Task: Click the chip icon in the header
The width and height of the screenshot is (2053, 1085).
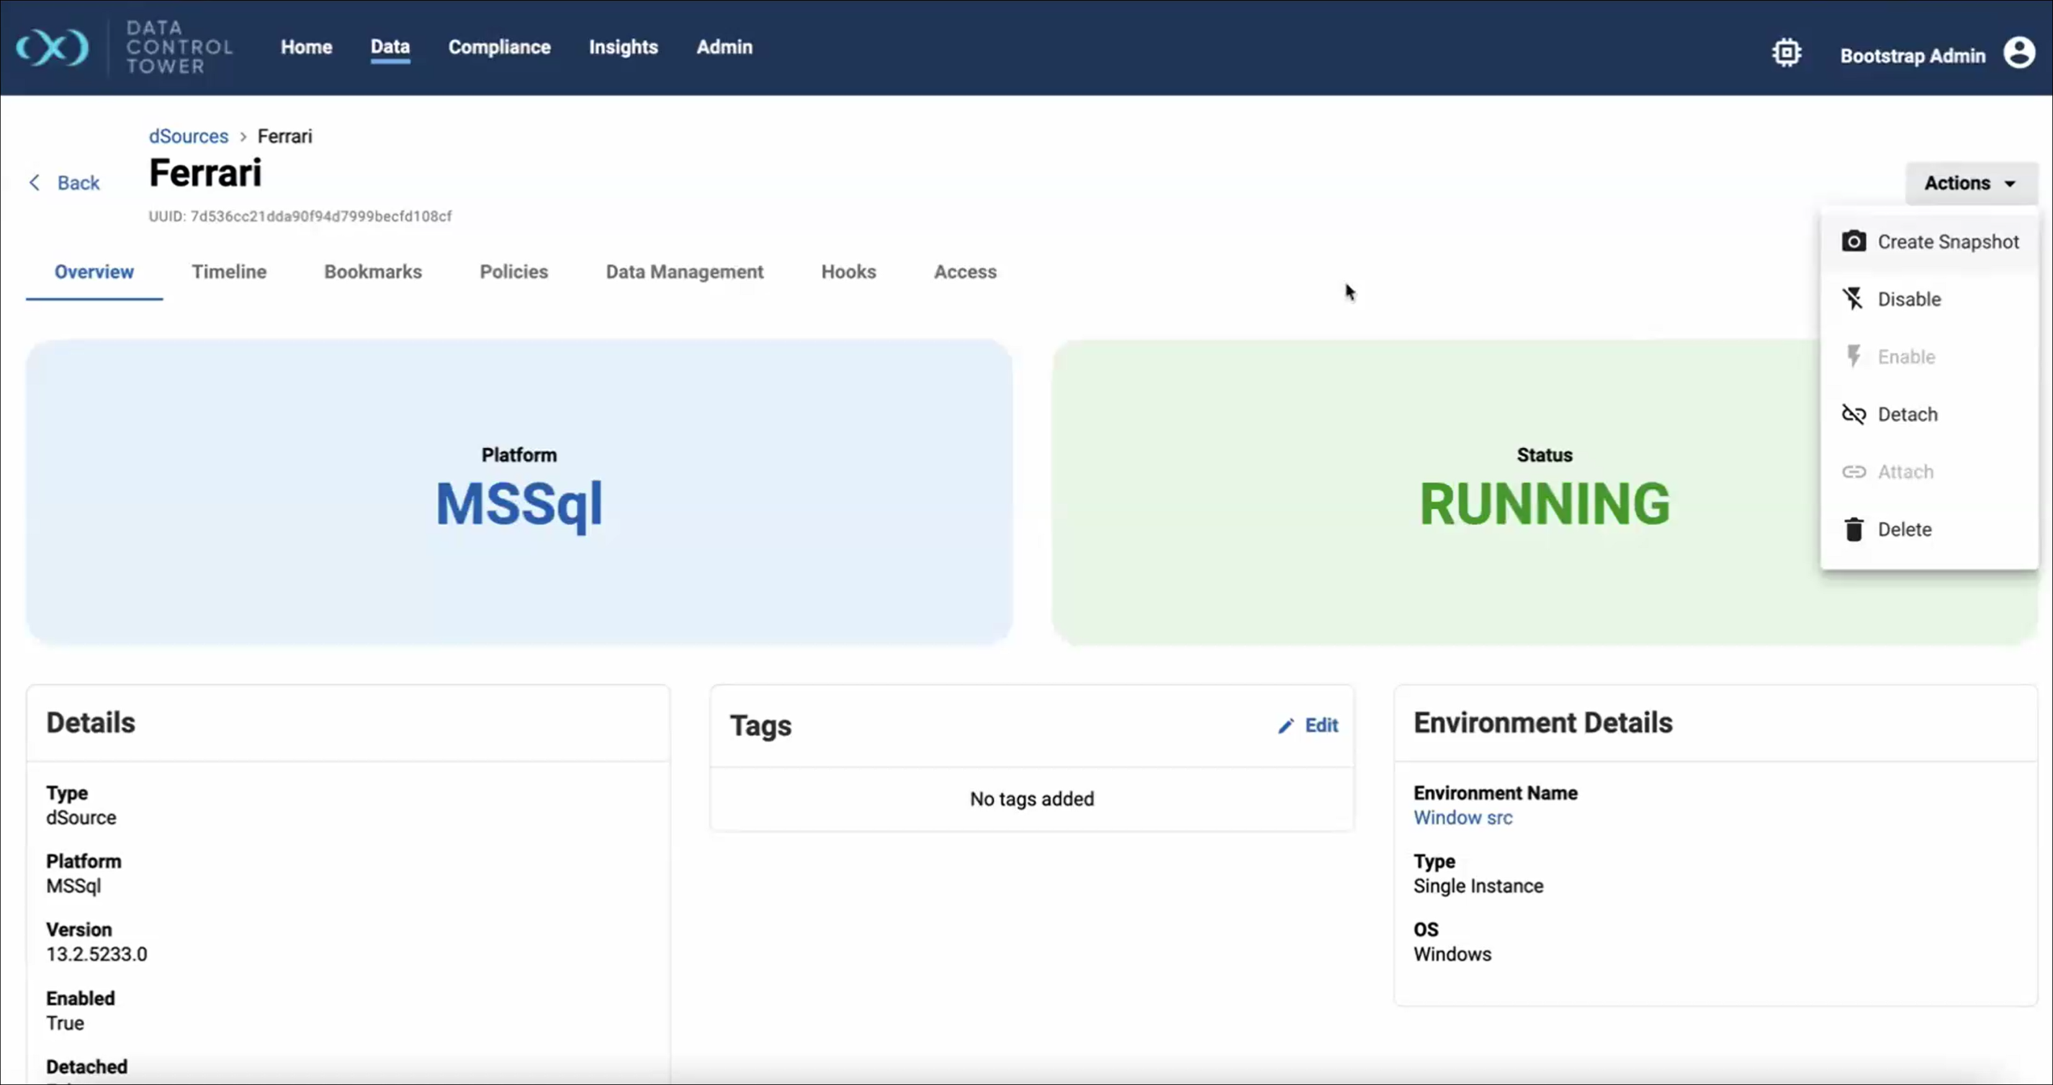Action: [x=1786, y=53]
